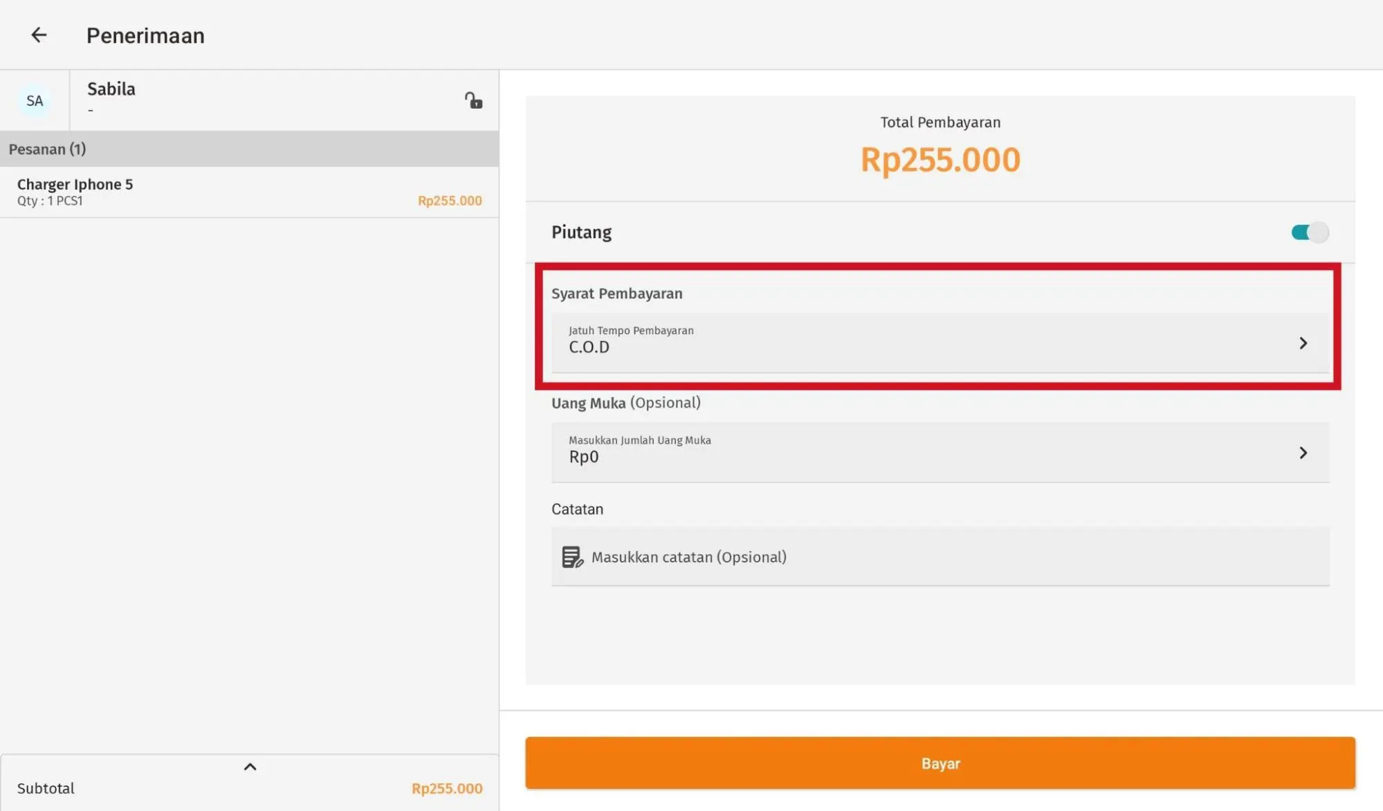Image resolution: width=1383 pixels, height=811 pixels.
Task: Click the chevron beside Rp0
Action: pos(1303,453)
